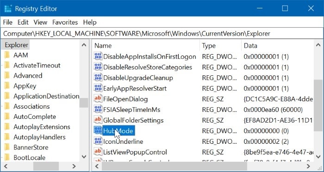Select the GlobalFolderSettings value name
The width and height of the screenshot is (324, 172).
(x=133, y=120)
